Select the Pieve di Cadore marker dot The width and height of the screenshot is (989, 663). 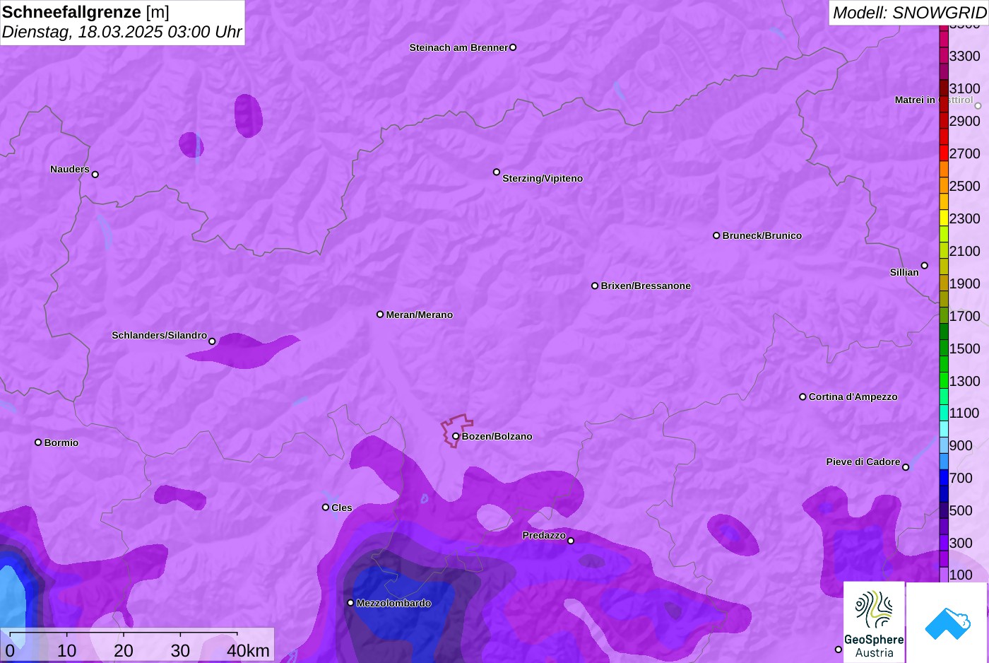click(906, 467)
